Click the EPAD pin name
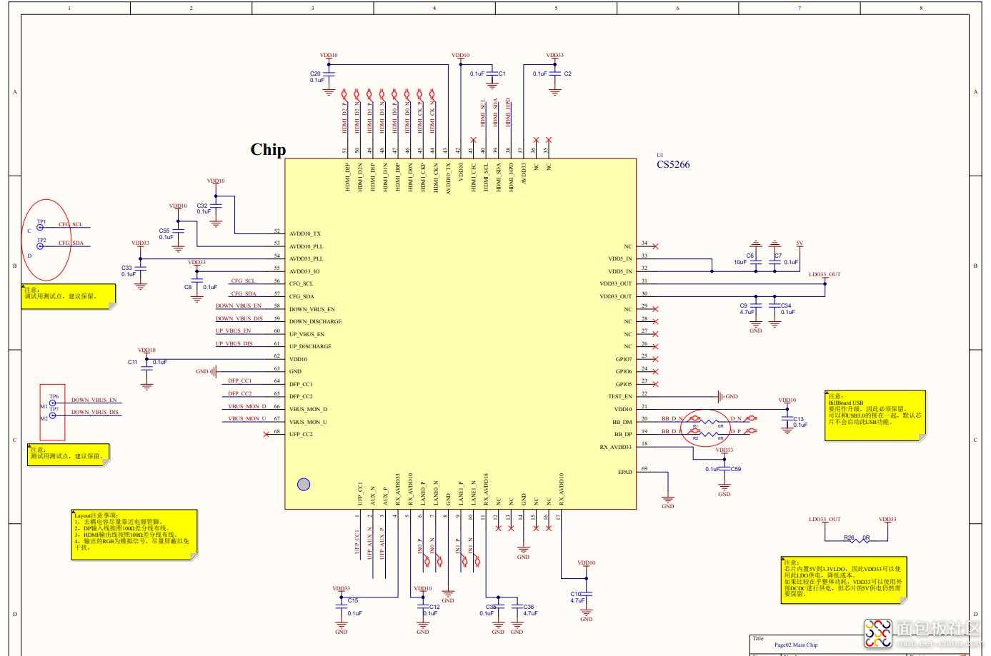This screenshot has height=656, width=991. [x=625, y=472]
